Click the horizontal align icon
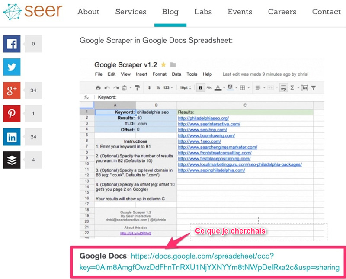This screenshot has height=279, width=346. (258, 88)
